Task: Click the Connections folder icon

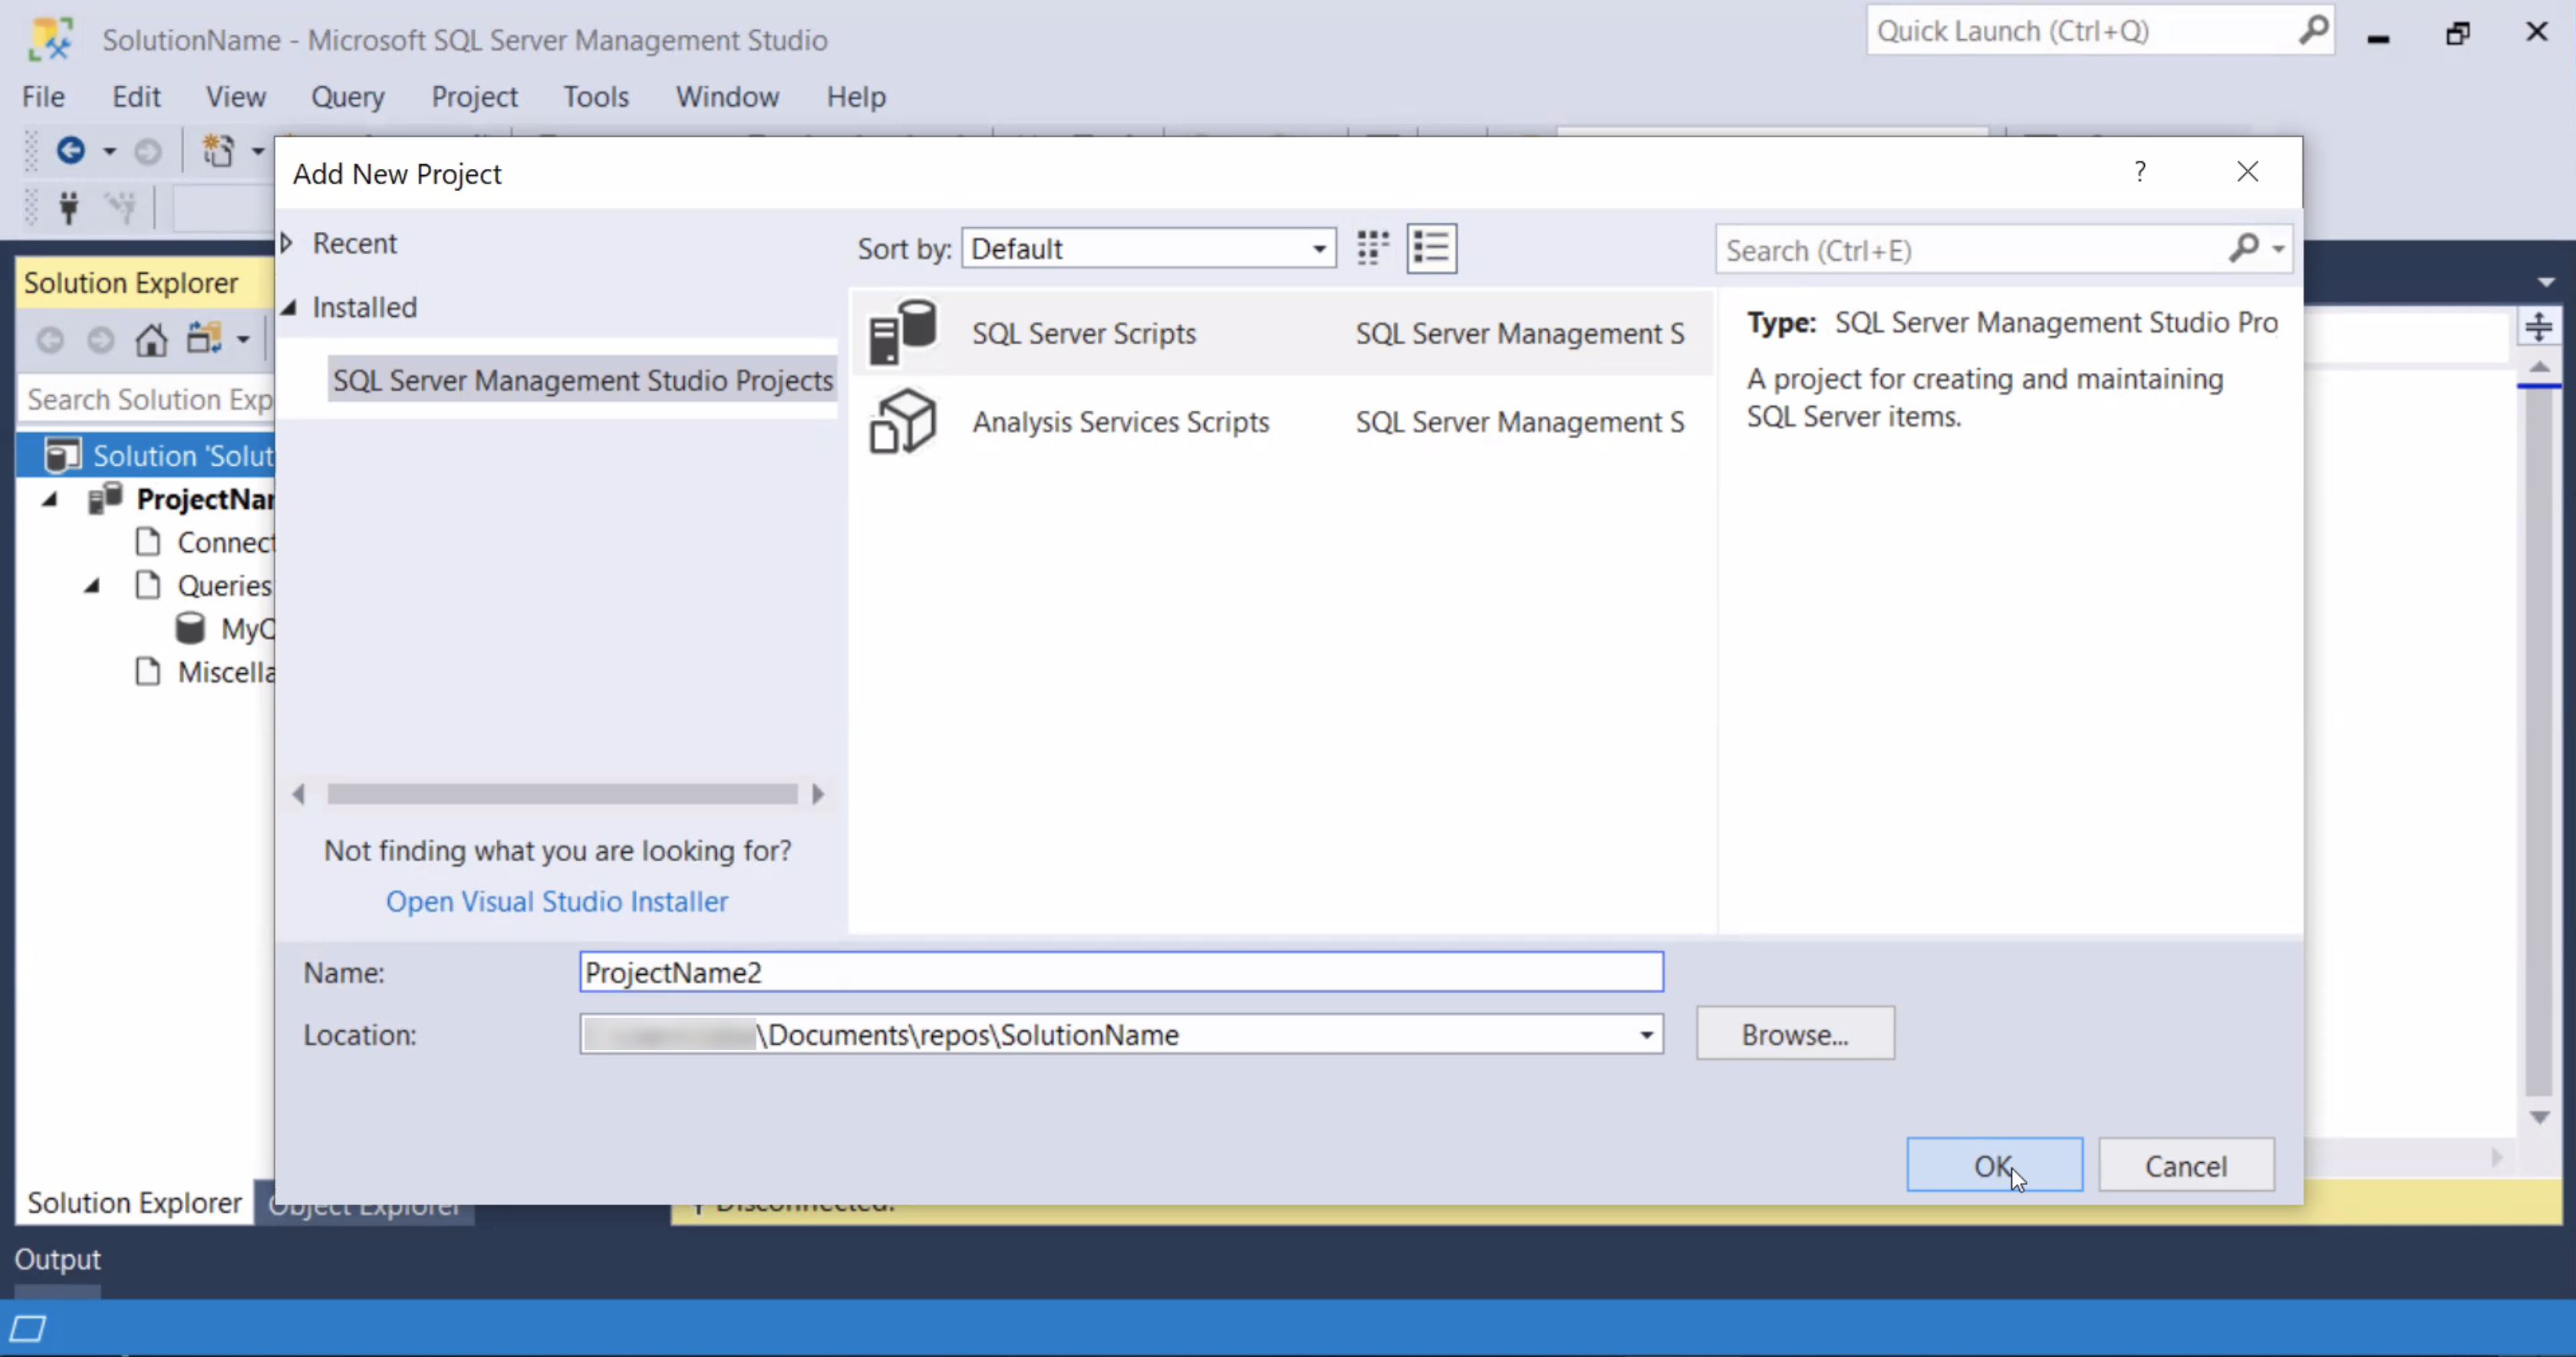Action: [148, 541]
